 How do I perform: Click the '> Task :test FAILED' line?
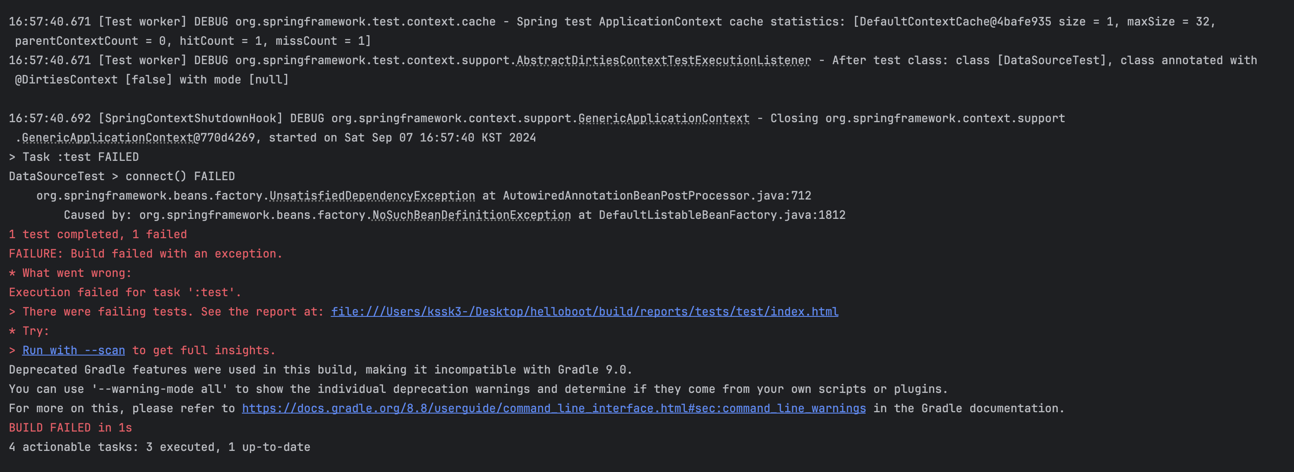[74, 157]
